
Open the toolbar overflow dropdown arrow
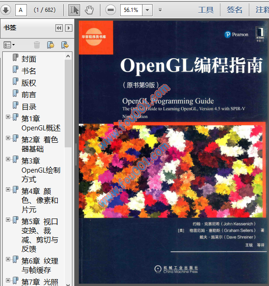(x=160, y=10)
